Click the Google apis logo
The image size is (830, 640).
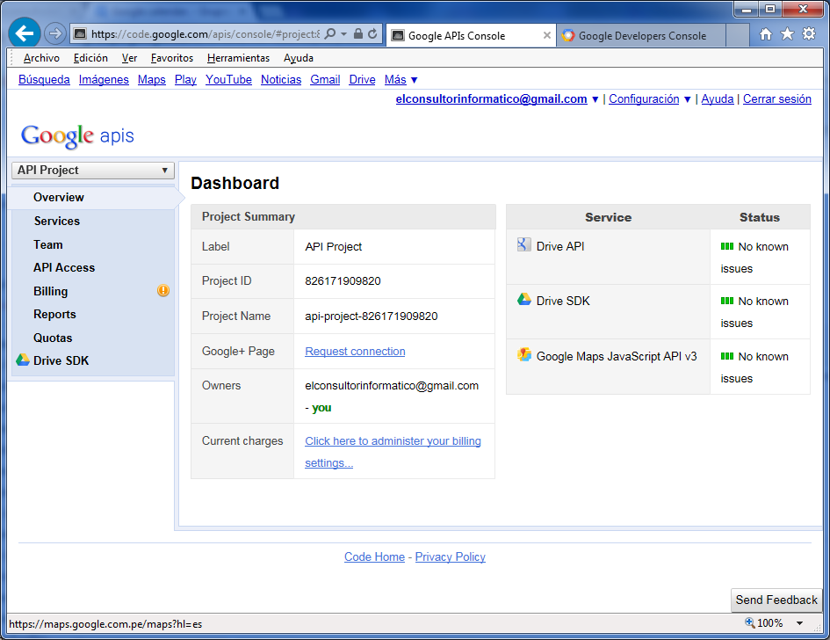coord(77,136)
